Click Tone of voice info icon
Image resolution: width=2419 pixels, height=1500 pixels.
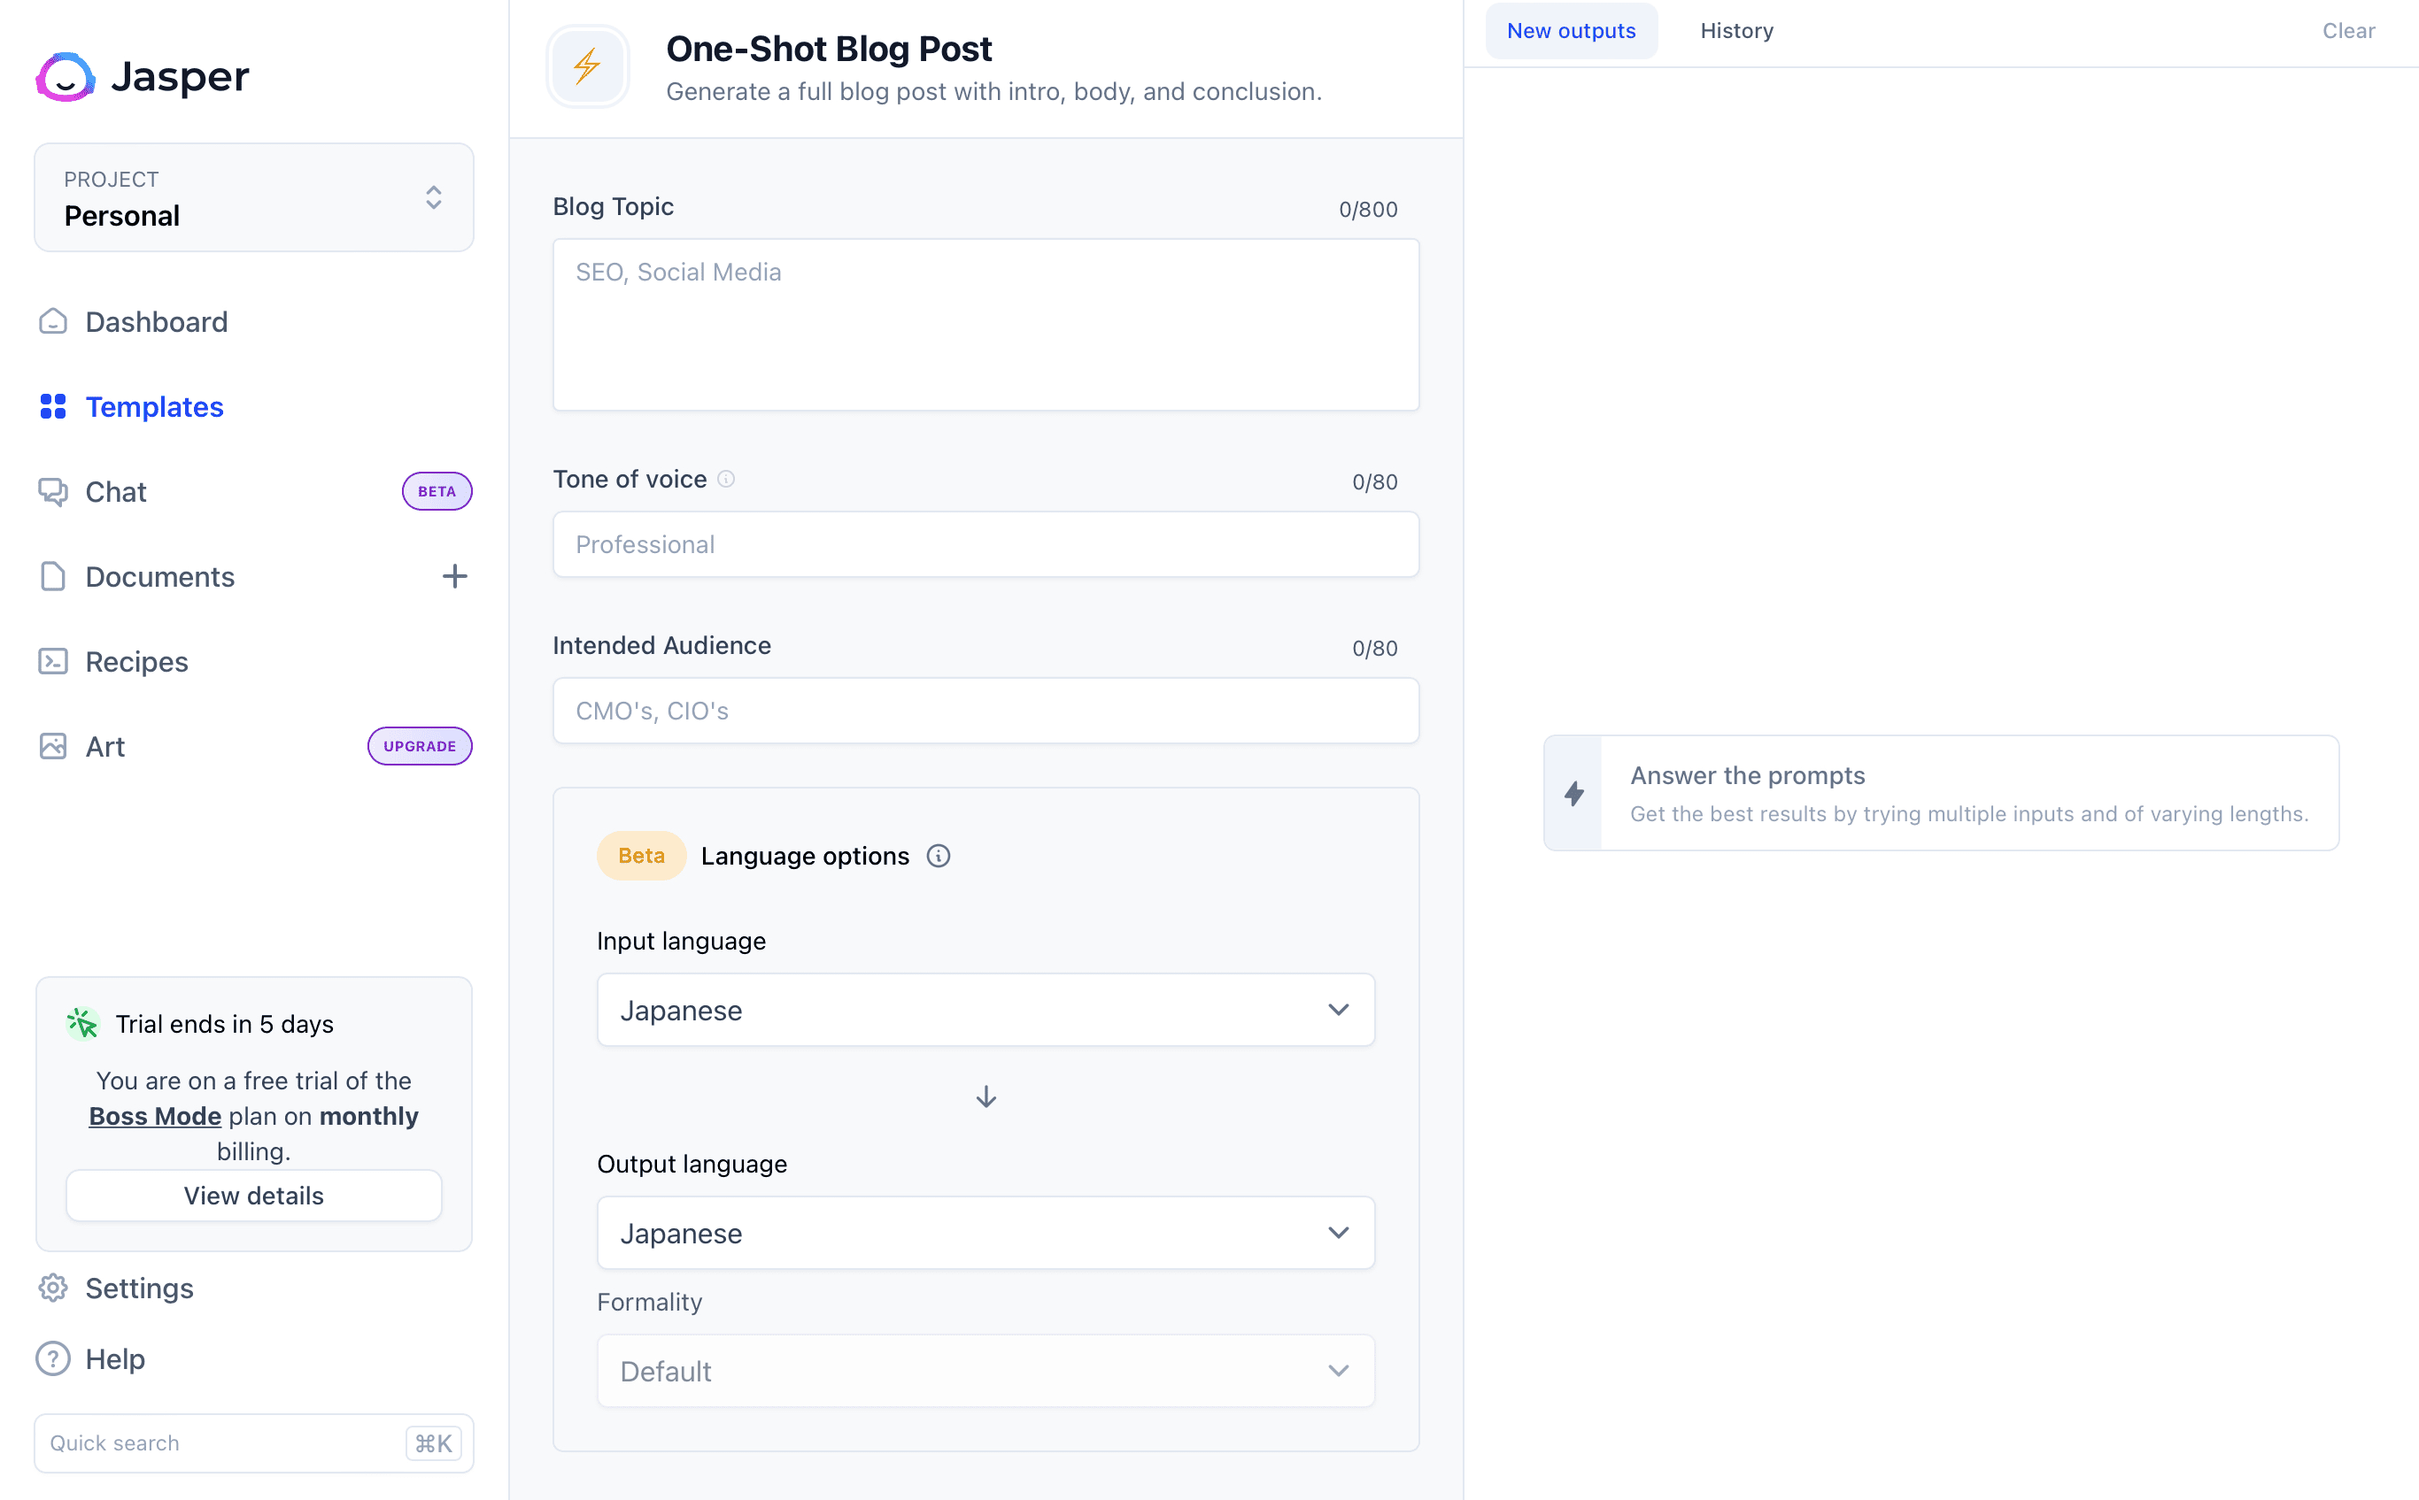pos(727,479)
